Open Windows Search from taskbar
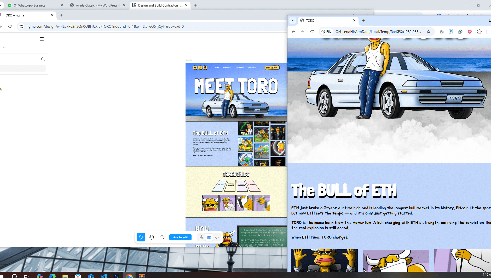Image resolution: width=491 pixels, height=278 pixels. click(x=14, y=276)
